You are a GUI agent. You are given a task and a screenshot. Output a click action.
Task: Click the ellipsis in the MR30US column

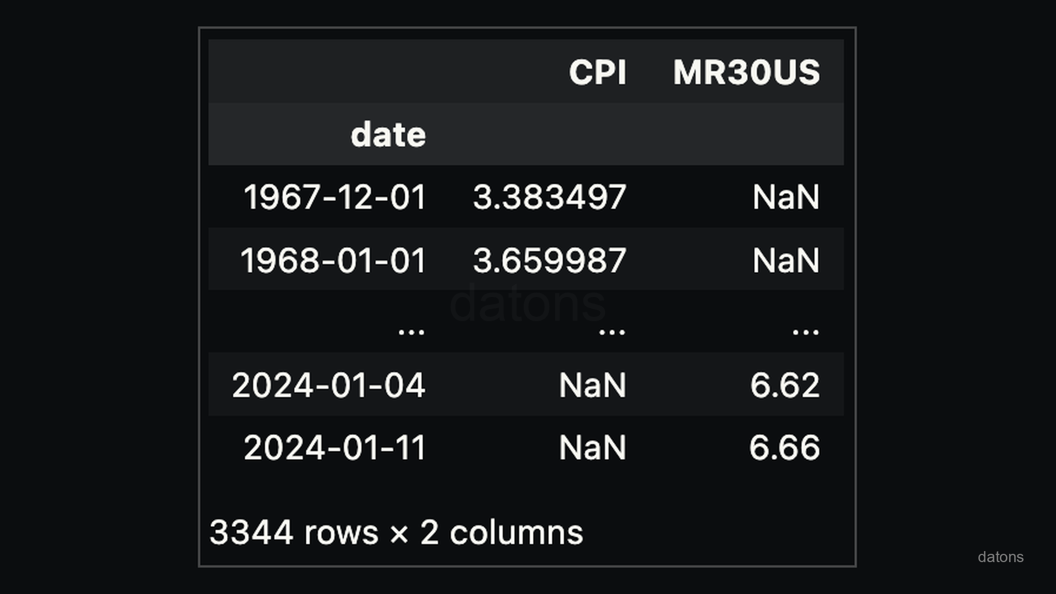(x=806, y=331)
